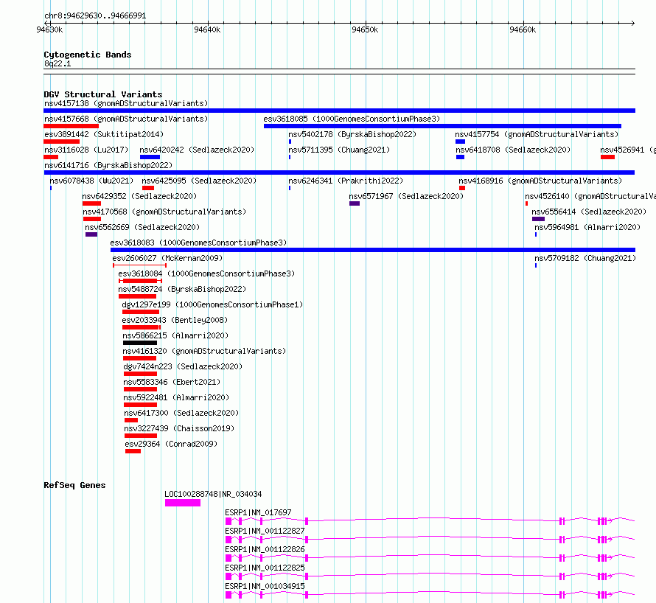The height and width of the screenshot is (603, 656).
Task: Click the blue esv3618083 variant bar
Action: click(x=373, y=250)
